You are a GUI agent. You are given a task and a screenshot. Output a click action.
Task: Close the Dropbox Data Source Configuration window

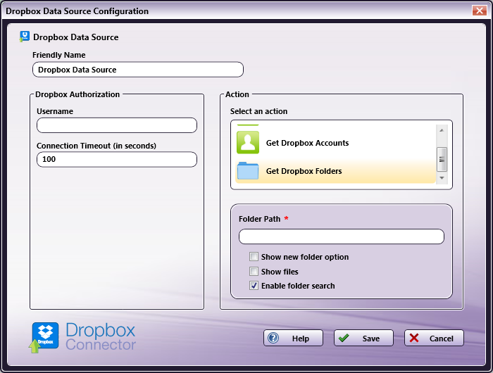click(x=479, y=11)
